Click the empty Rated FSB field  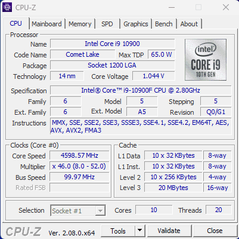(x=79, y=188)
